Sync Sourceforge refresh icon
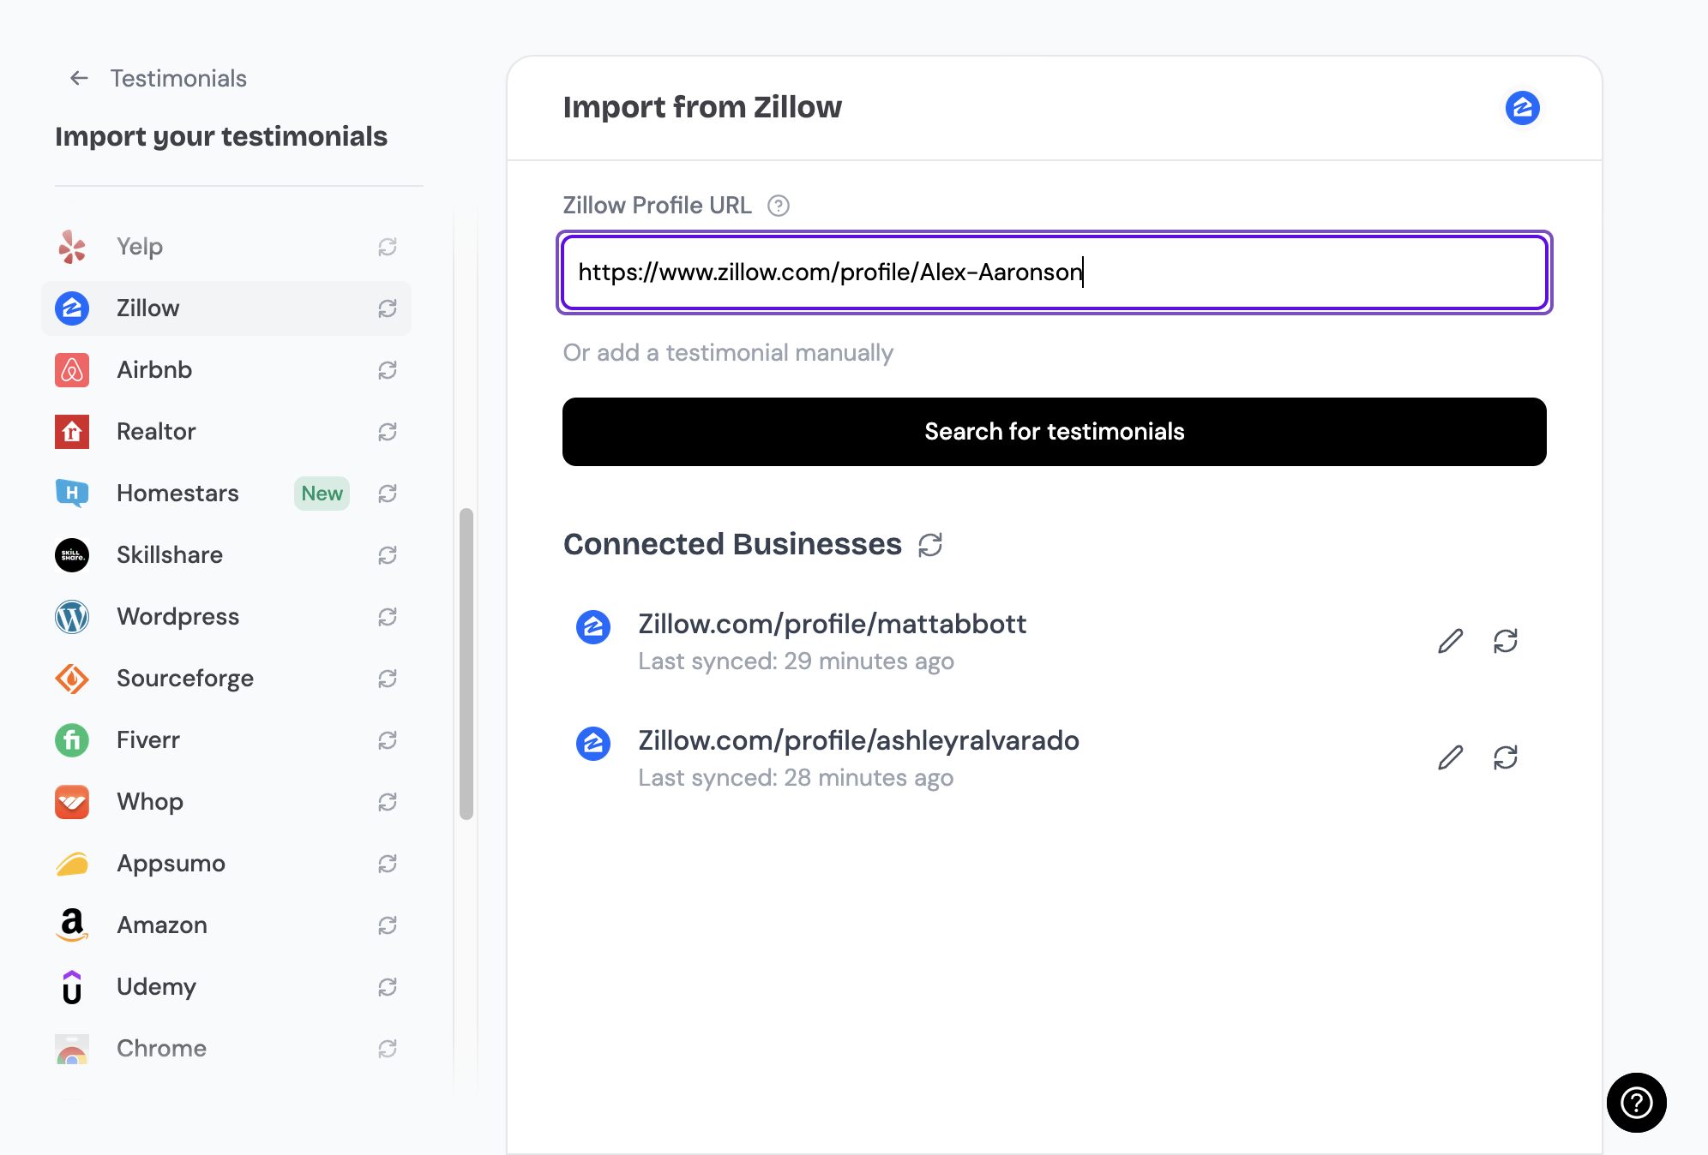Screen dimensions: 1708x1155 [x=388, y=679]
